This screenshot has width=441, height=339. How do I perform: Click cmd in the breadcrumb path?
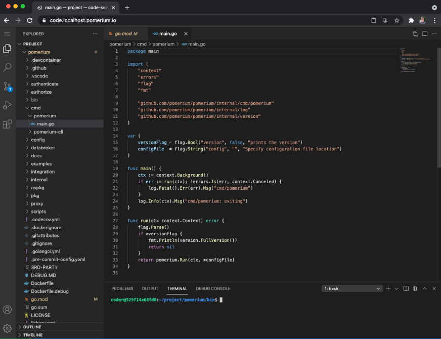[x=142, y=44]
